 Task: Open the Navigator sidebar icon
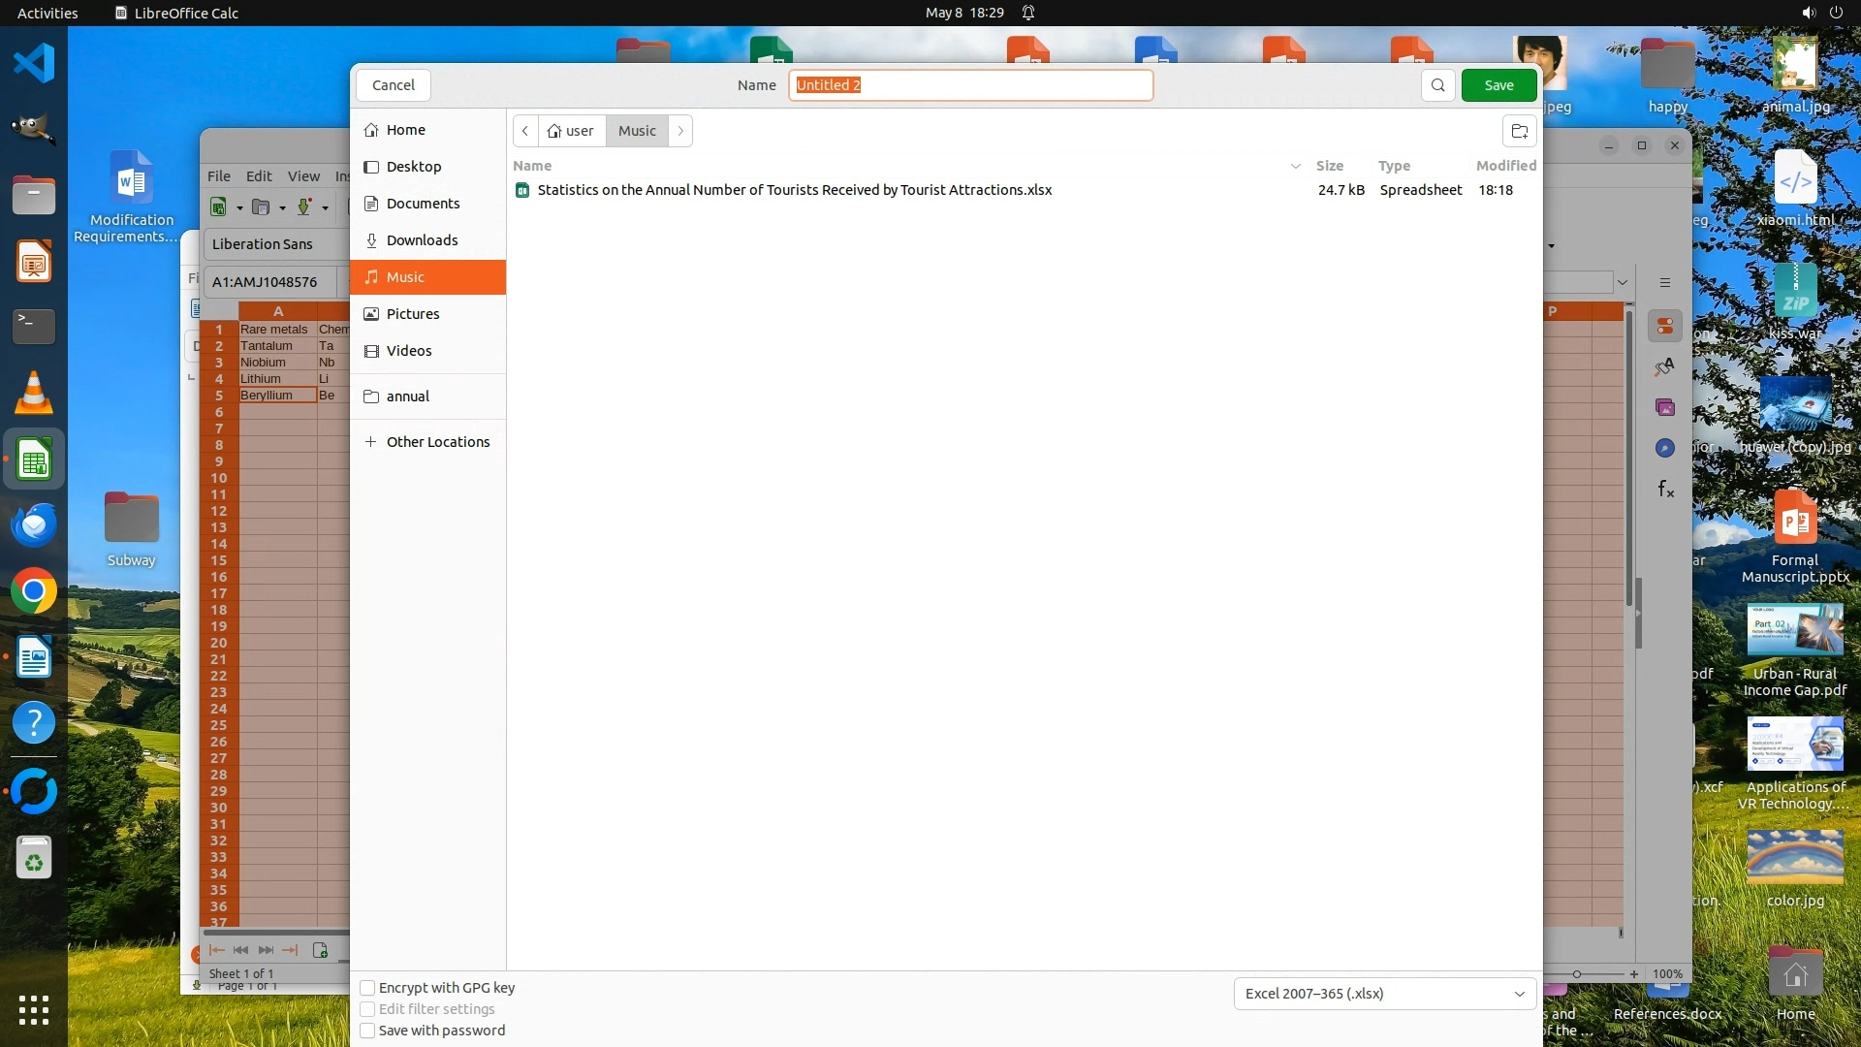coord(1665,448)
